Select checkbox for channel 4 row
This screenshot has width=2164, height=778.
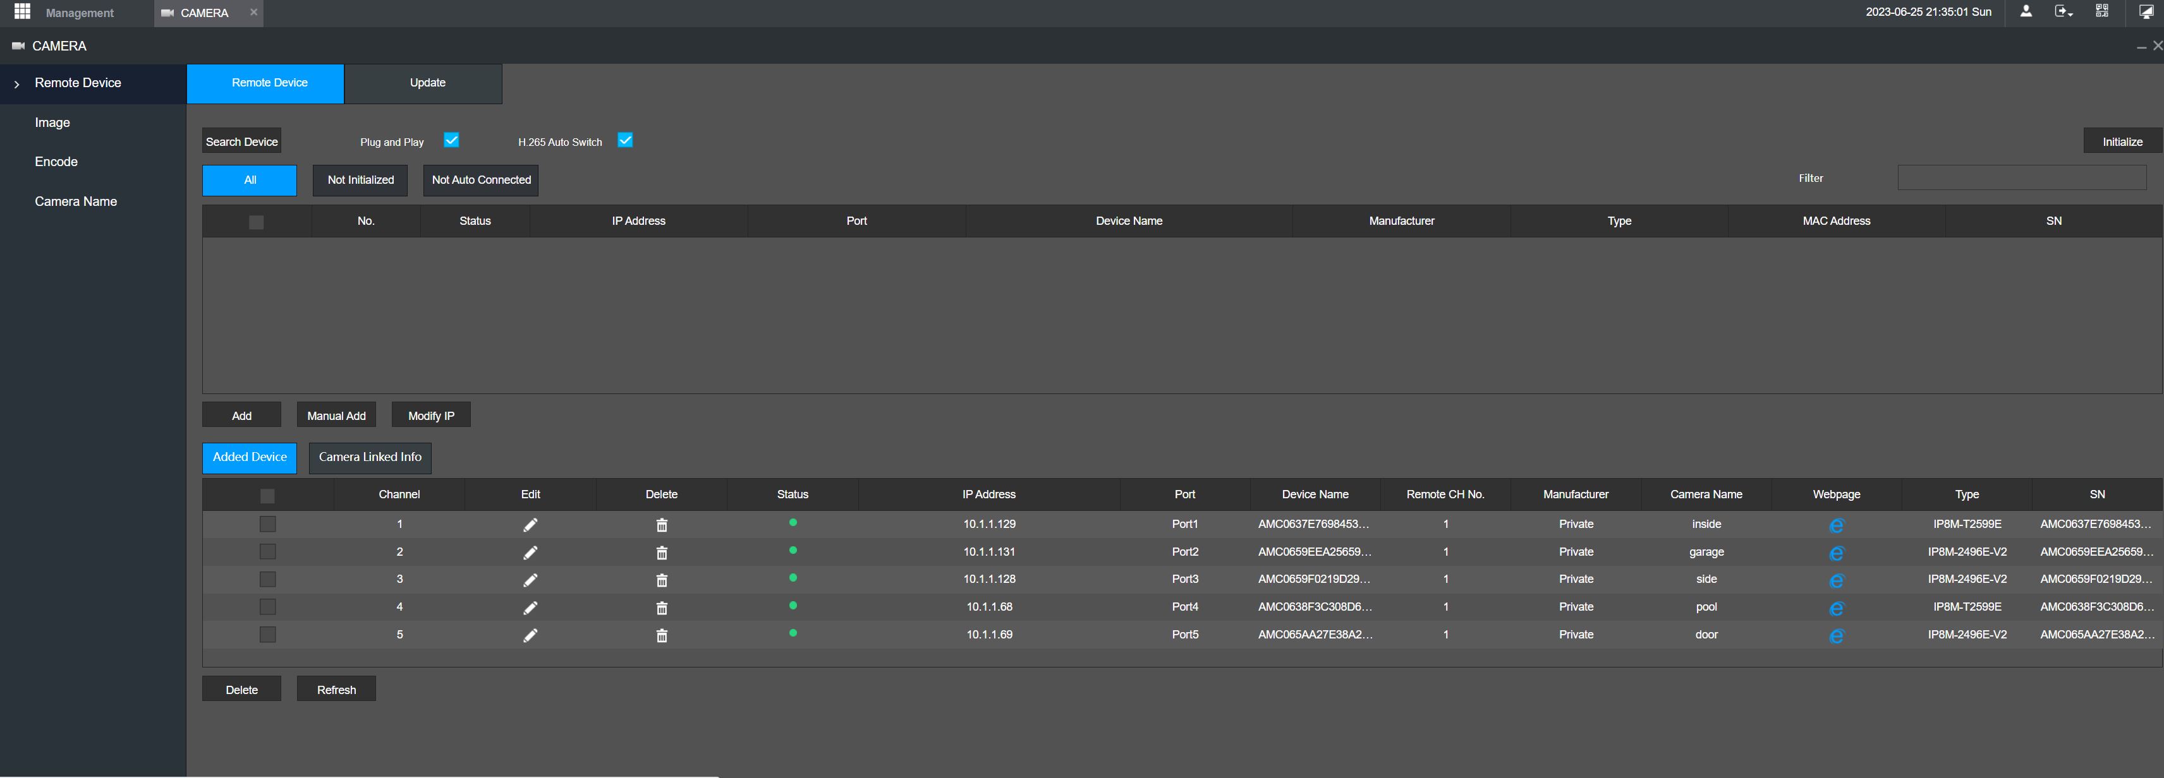click(x=267, y=607)
